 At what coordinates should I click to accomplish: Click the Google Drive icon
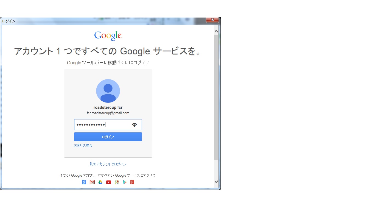100,182
